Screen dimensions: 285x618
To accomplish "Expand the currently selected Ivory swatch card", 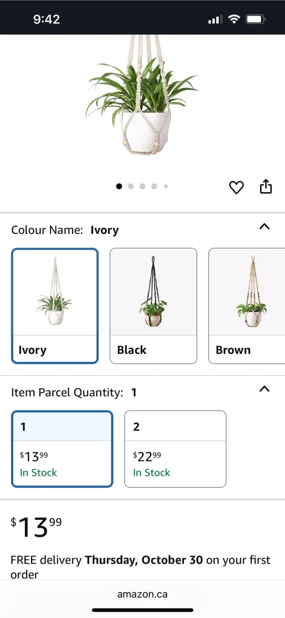I will pyautogui.click(x=55, y=306).
